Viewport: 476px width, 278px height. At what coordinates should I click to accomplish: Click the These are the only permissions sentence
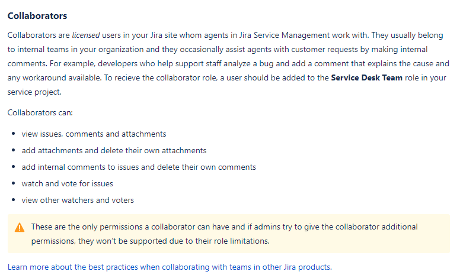[224, 234]
